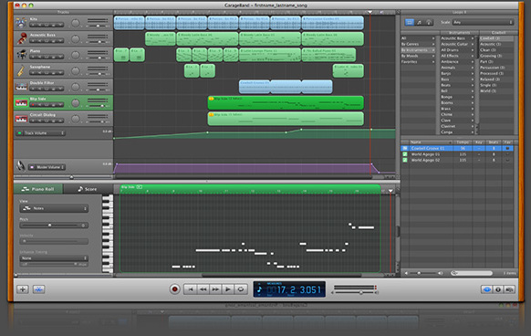Select the Double Filter keyboard icon

pos(21,87)
